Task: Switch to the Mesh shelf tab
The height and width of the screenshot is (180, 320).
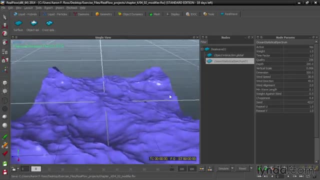Action: (154, 14)
